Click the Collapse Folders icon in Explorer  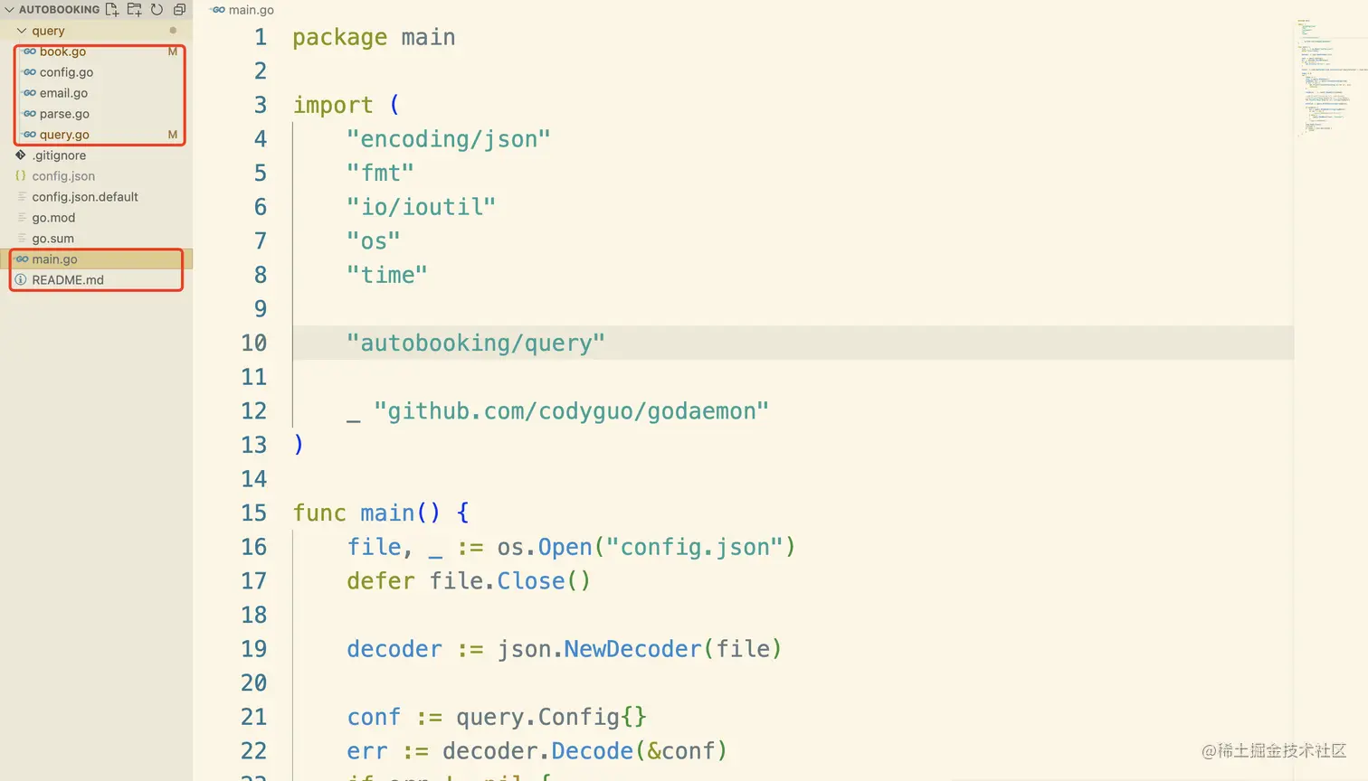pos(177,9)
